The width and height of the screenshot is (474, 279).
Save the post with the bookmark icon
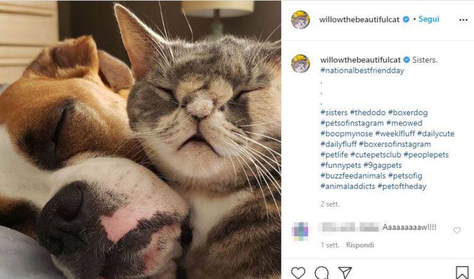pos(462,273)
